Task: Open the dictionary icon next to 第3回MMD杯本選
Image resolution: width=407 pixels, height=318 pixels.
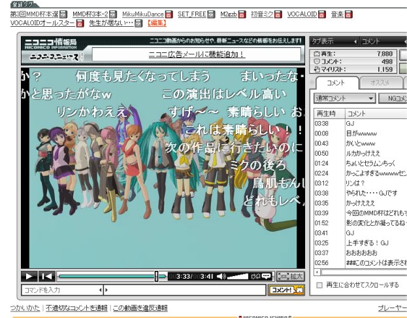Action: pos(63,14)
